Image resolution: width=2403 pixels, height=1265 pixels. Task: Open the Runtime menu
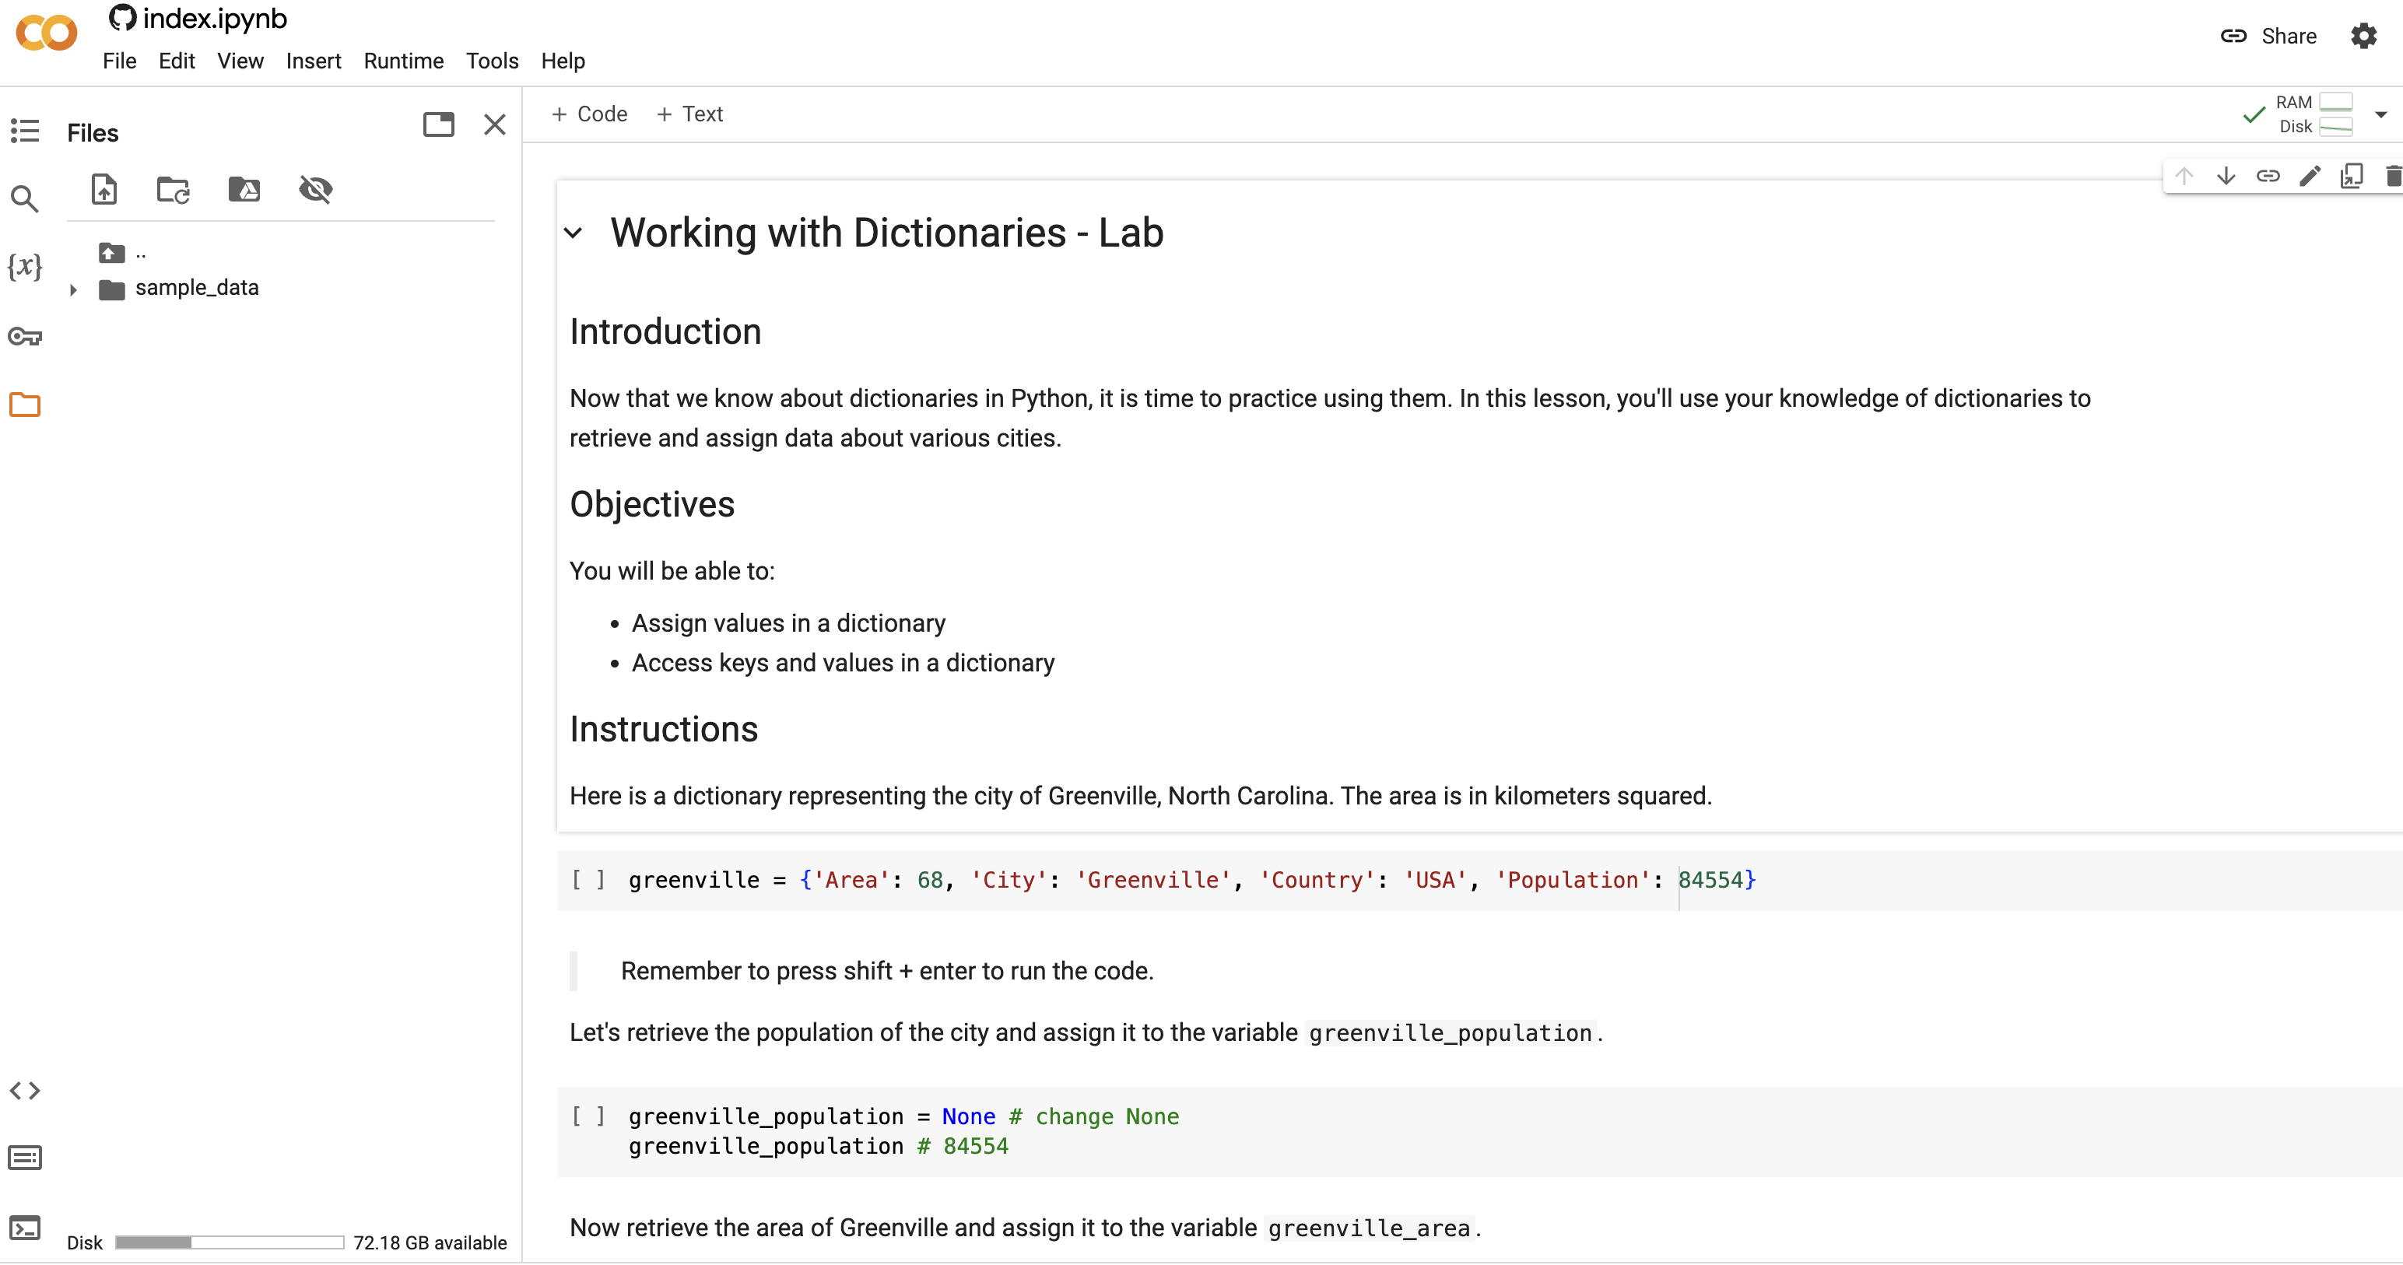pyautogui.click(x=403, y=61)
